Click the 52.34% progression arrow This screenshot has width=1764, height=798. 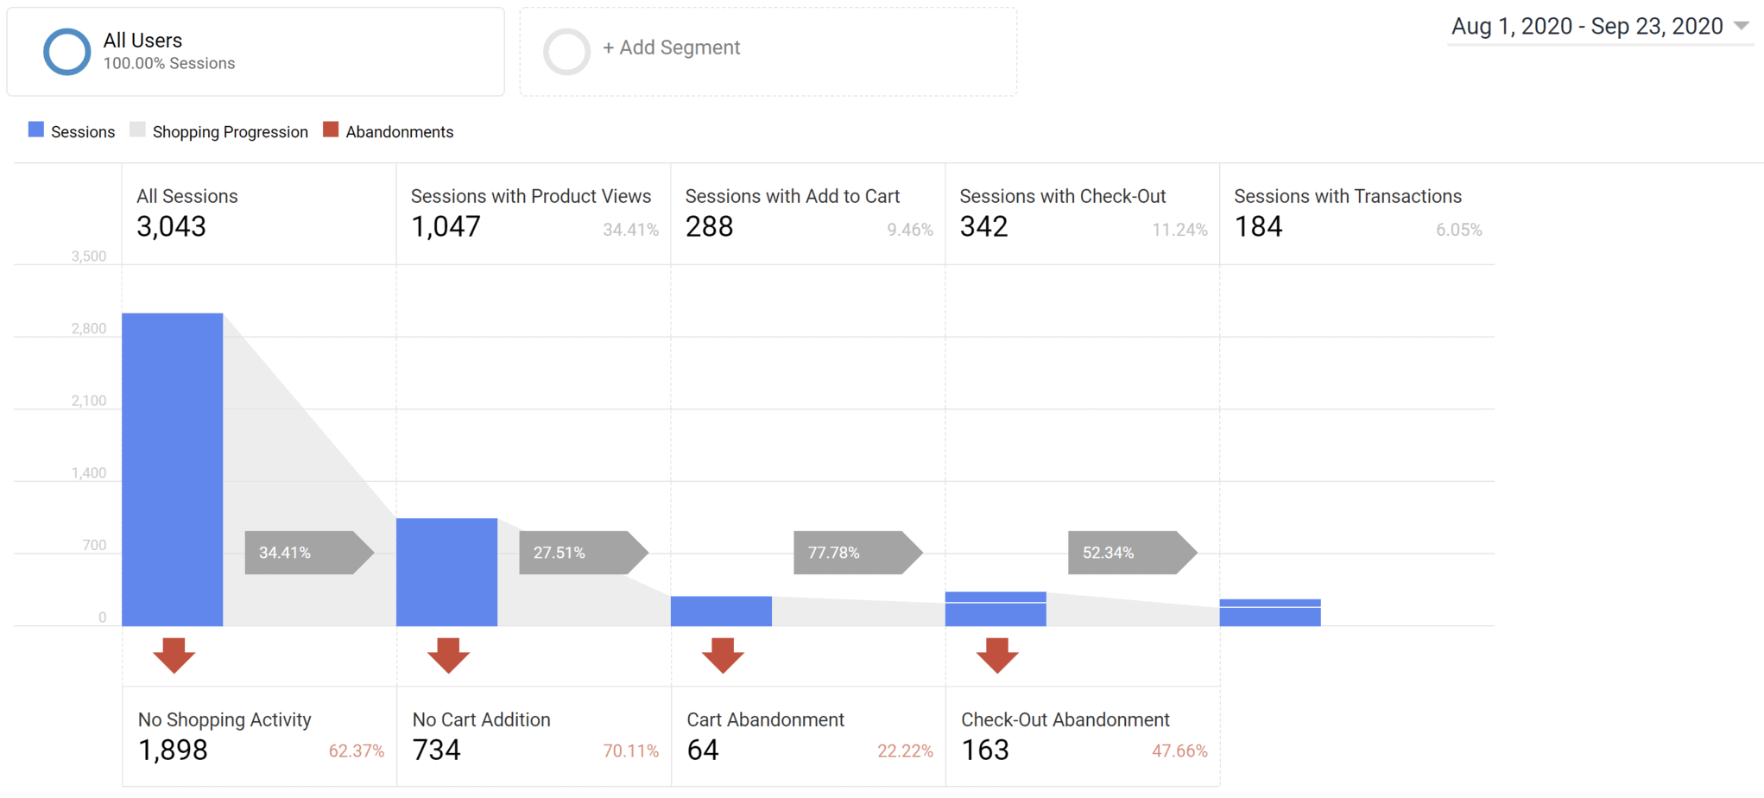[1133, 553]
